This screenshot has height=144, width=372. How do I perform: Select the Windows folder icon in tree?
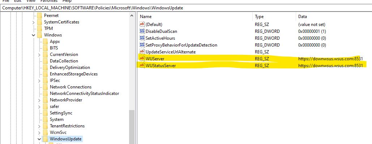[x=40, y=35]
